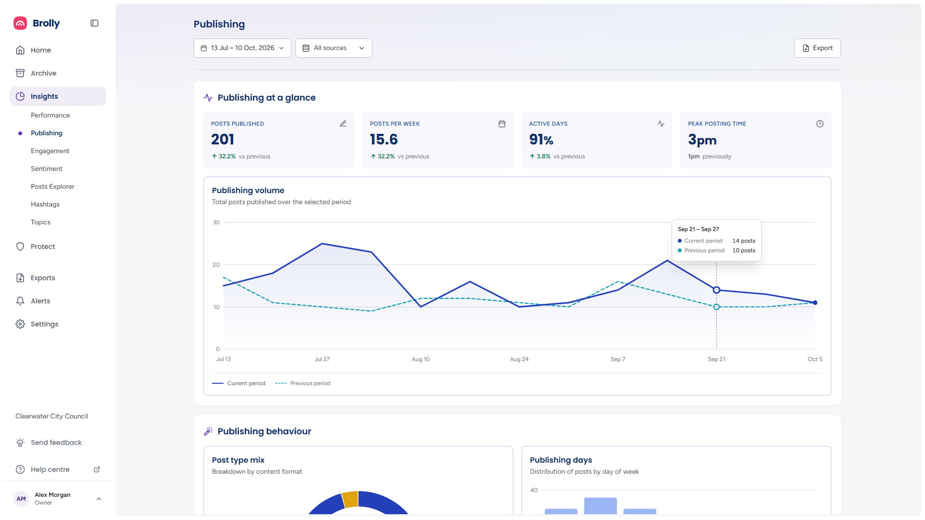Image resolution: width=925 pixels, height=520 pixels.
Task: Click the Settings gear icon
Action: point(20,324)
